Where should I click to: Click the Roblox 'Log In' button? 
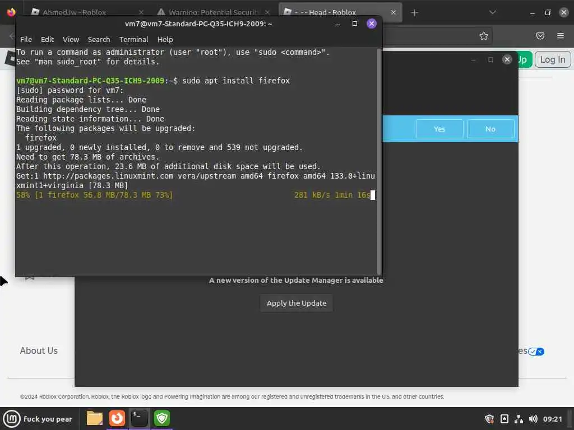[553, 59]
